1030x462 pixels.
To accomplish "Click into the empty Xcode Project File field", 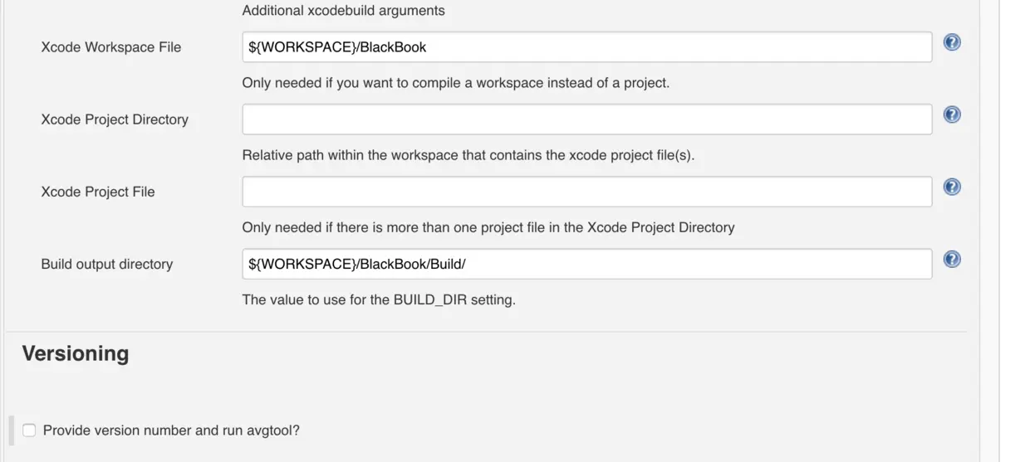I will (586, 192).
